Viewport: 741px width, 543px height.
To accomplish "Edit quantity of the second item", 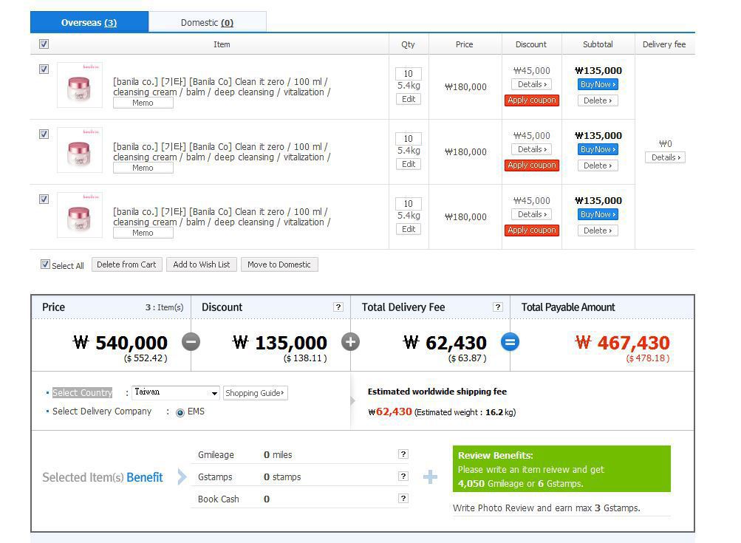I will pyautogui.click(x=409, y=164).
